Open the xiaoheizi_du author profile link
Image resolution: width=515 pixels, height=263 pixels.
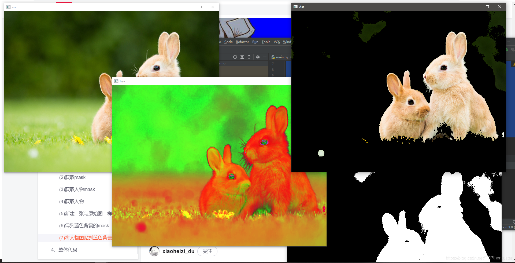click(x=178, y=251)
